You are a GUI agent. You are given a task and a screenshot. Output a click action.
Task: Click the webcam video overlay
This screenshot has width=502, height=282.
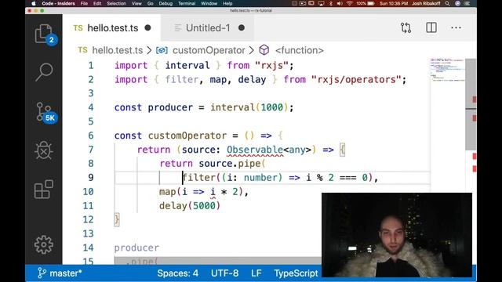coord(397,235)
